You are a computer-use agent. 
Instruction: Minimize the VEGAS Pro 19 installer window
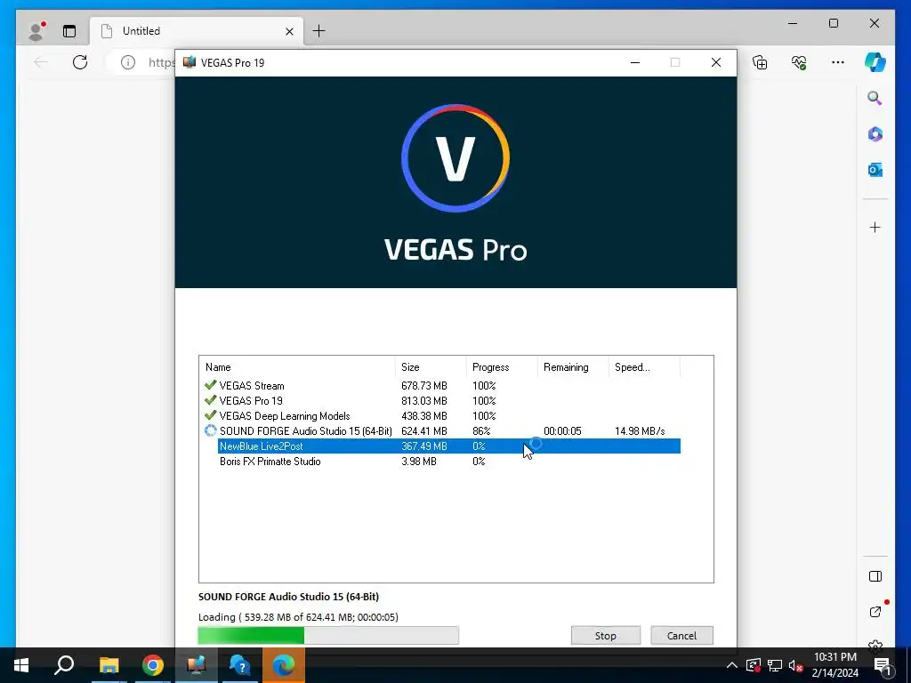click(635, 62)
